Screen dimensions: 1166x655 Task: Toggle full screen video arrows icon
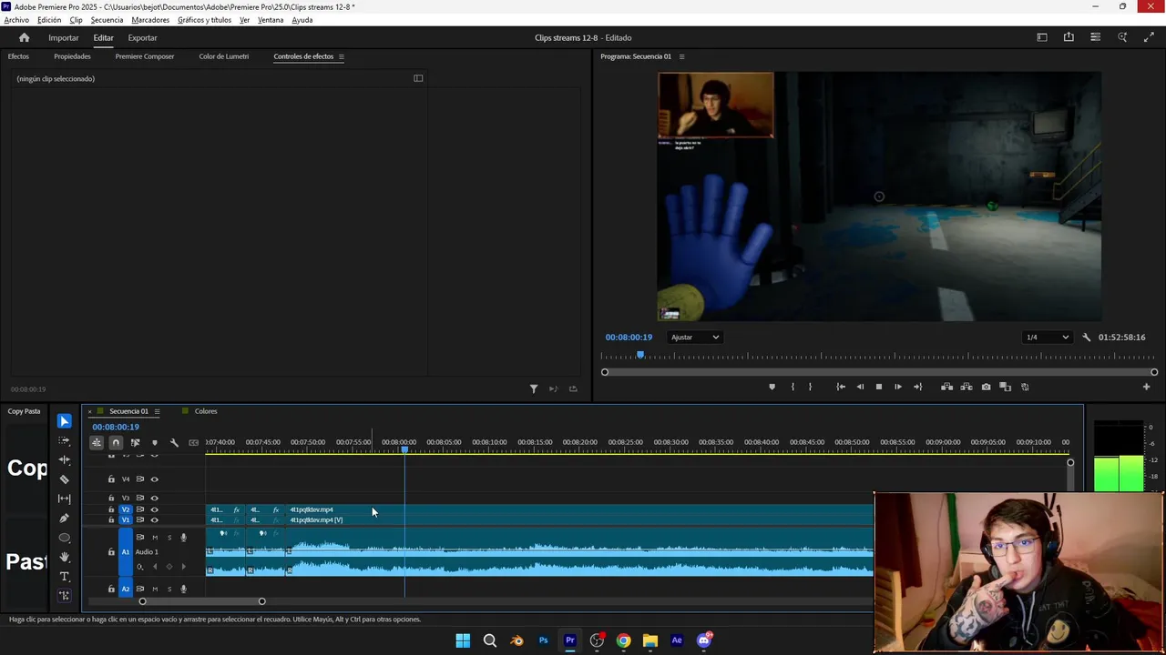click(1149, 37)
